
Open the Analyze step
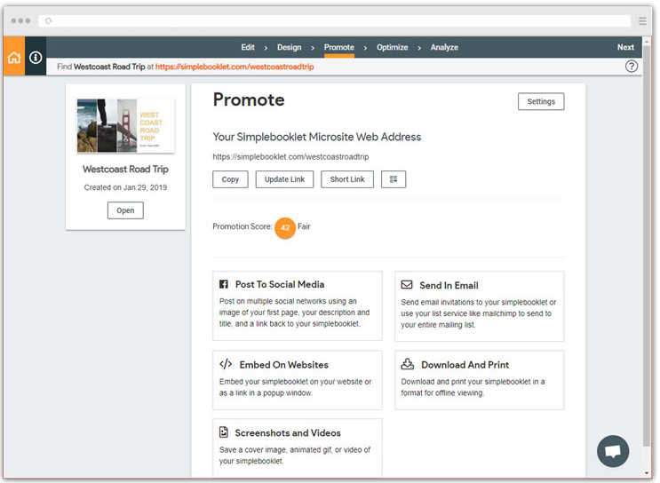444,47
